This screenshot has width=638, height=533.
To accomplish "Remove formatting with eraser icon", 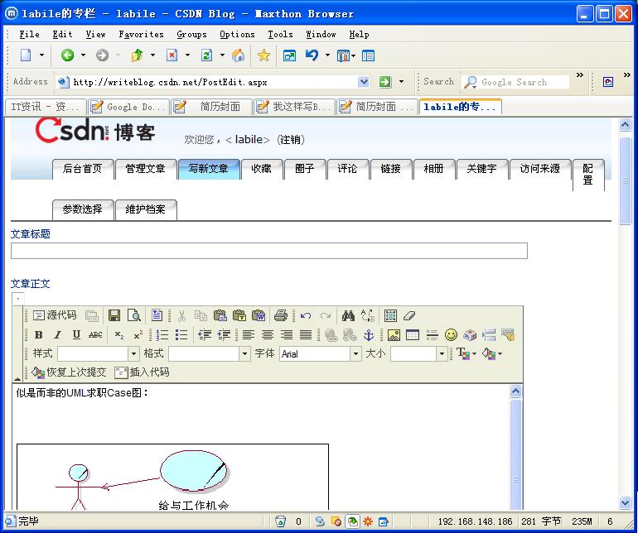I will point(409,315).
